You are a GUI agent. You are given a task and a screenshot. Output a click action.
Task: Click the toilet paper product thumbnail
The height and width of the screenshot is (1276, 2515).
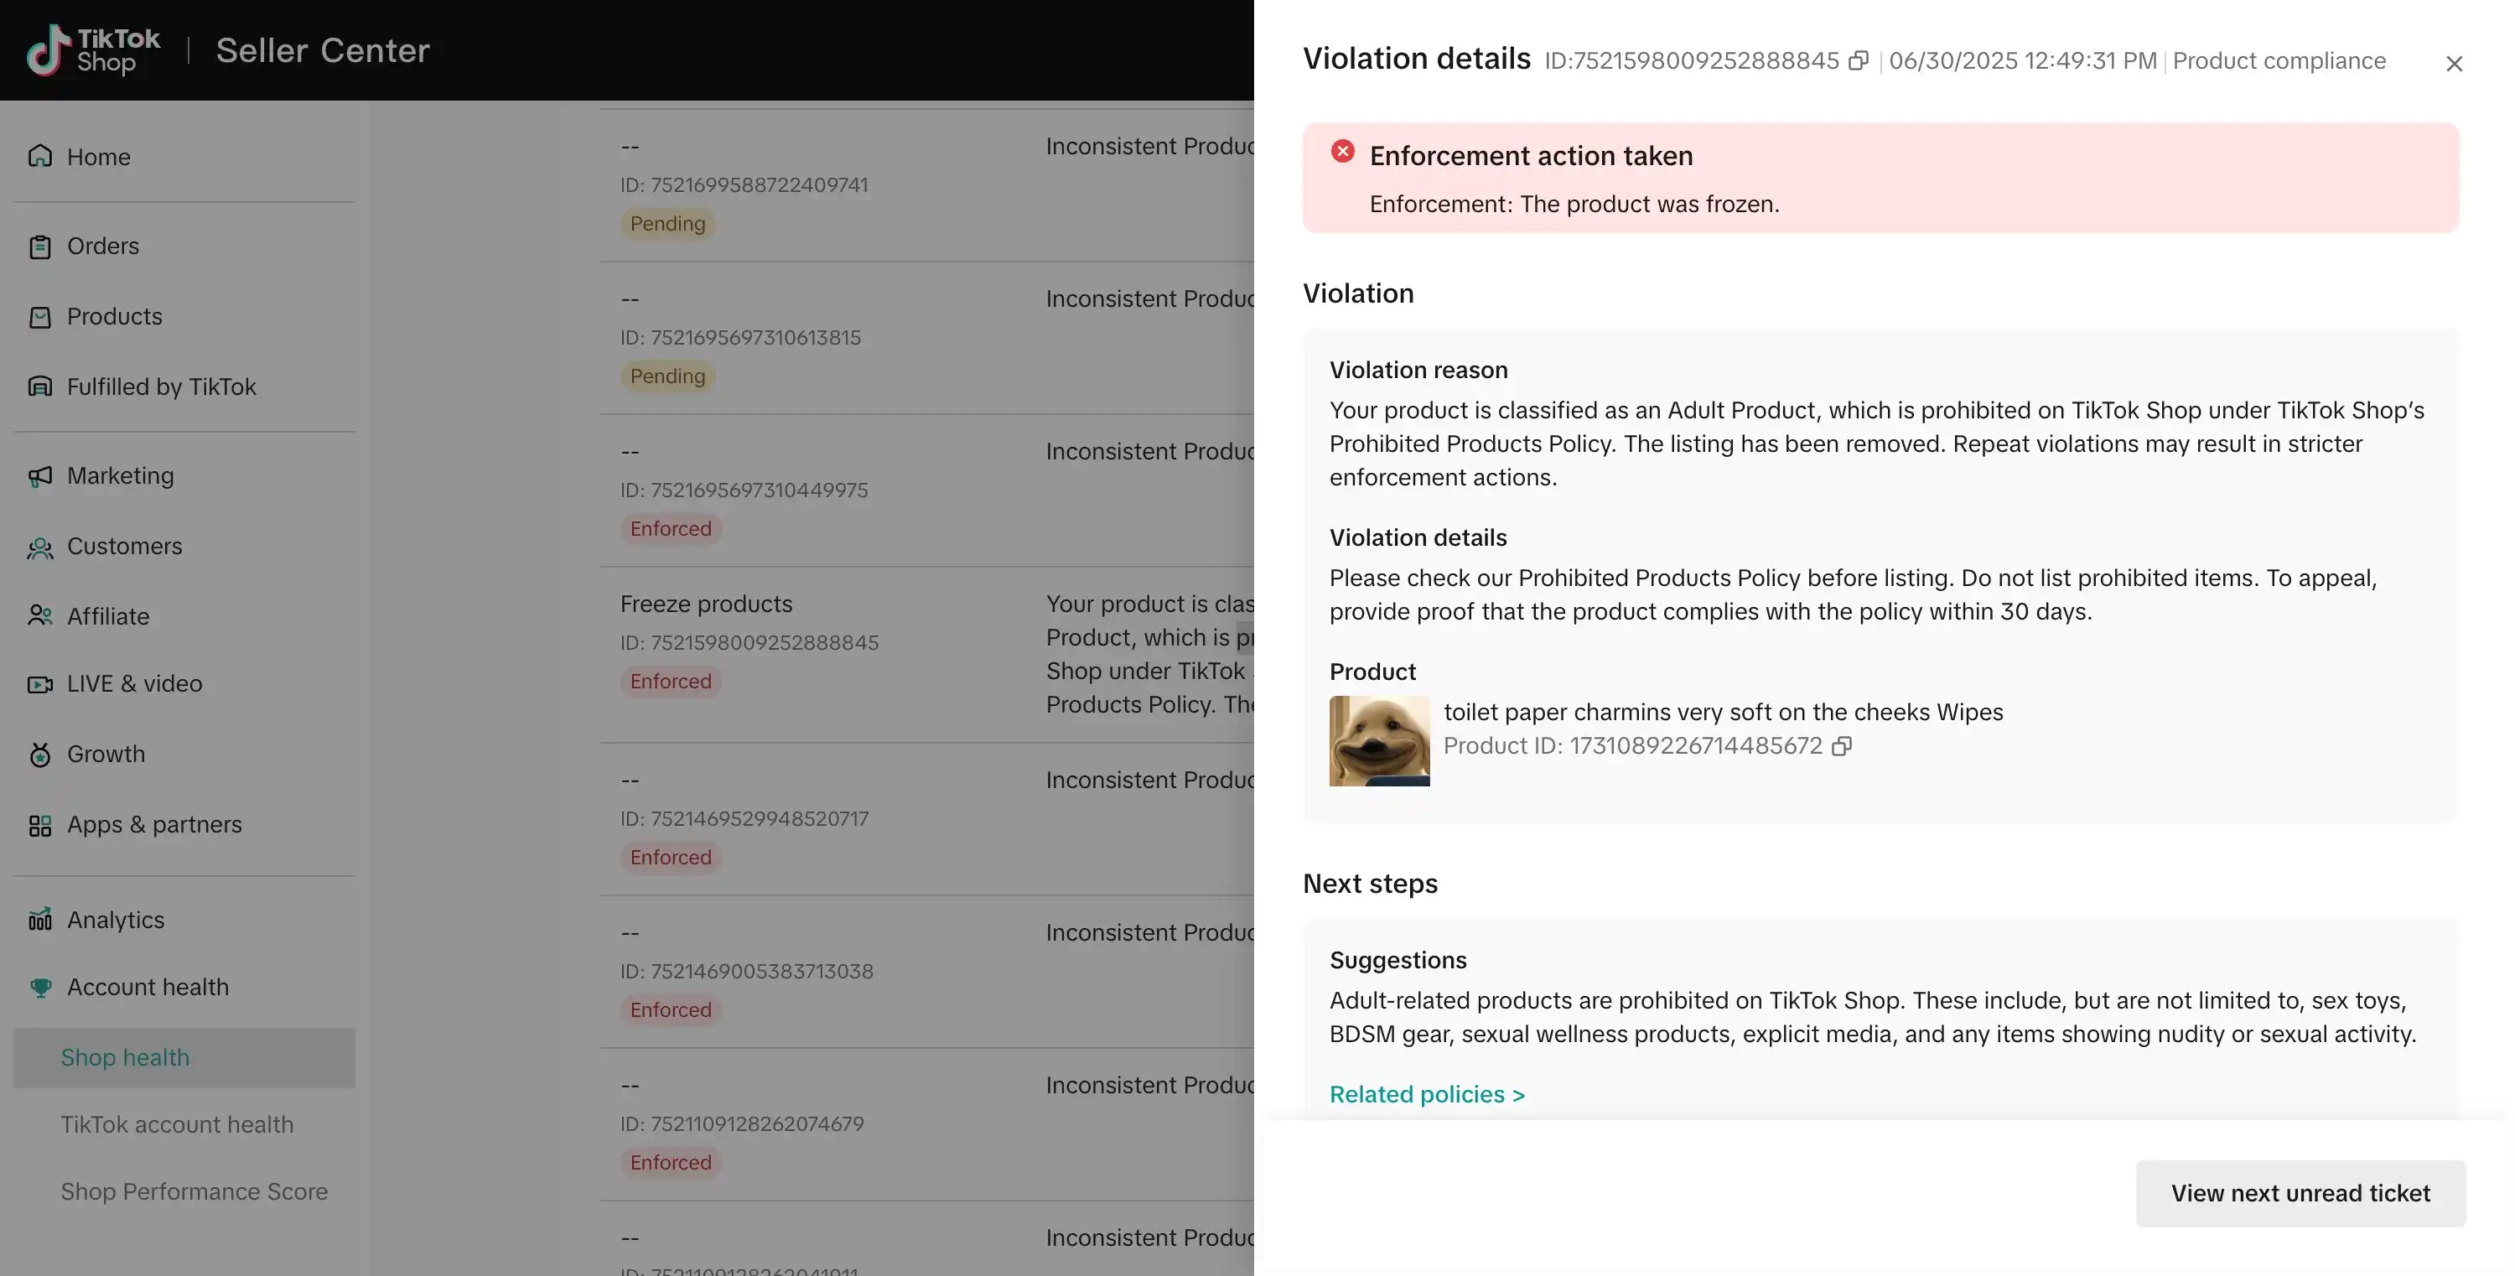(x=1378, y=741)
